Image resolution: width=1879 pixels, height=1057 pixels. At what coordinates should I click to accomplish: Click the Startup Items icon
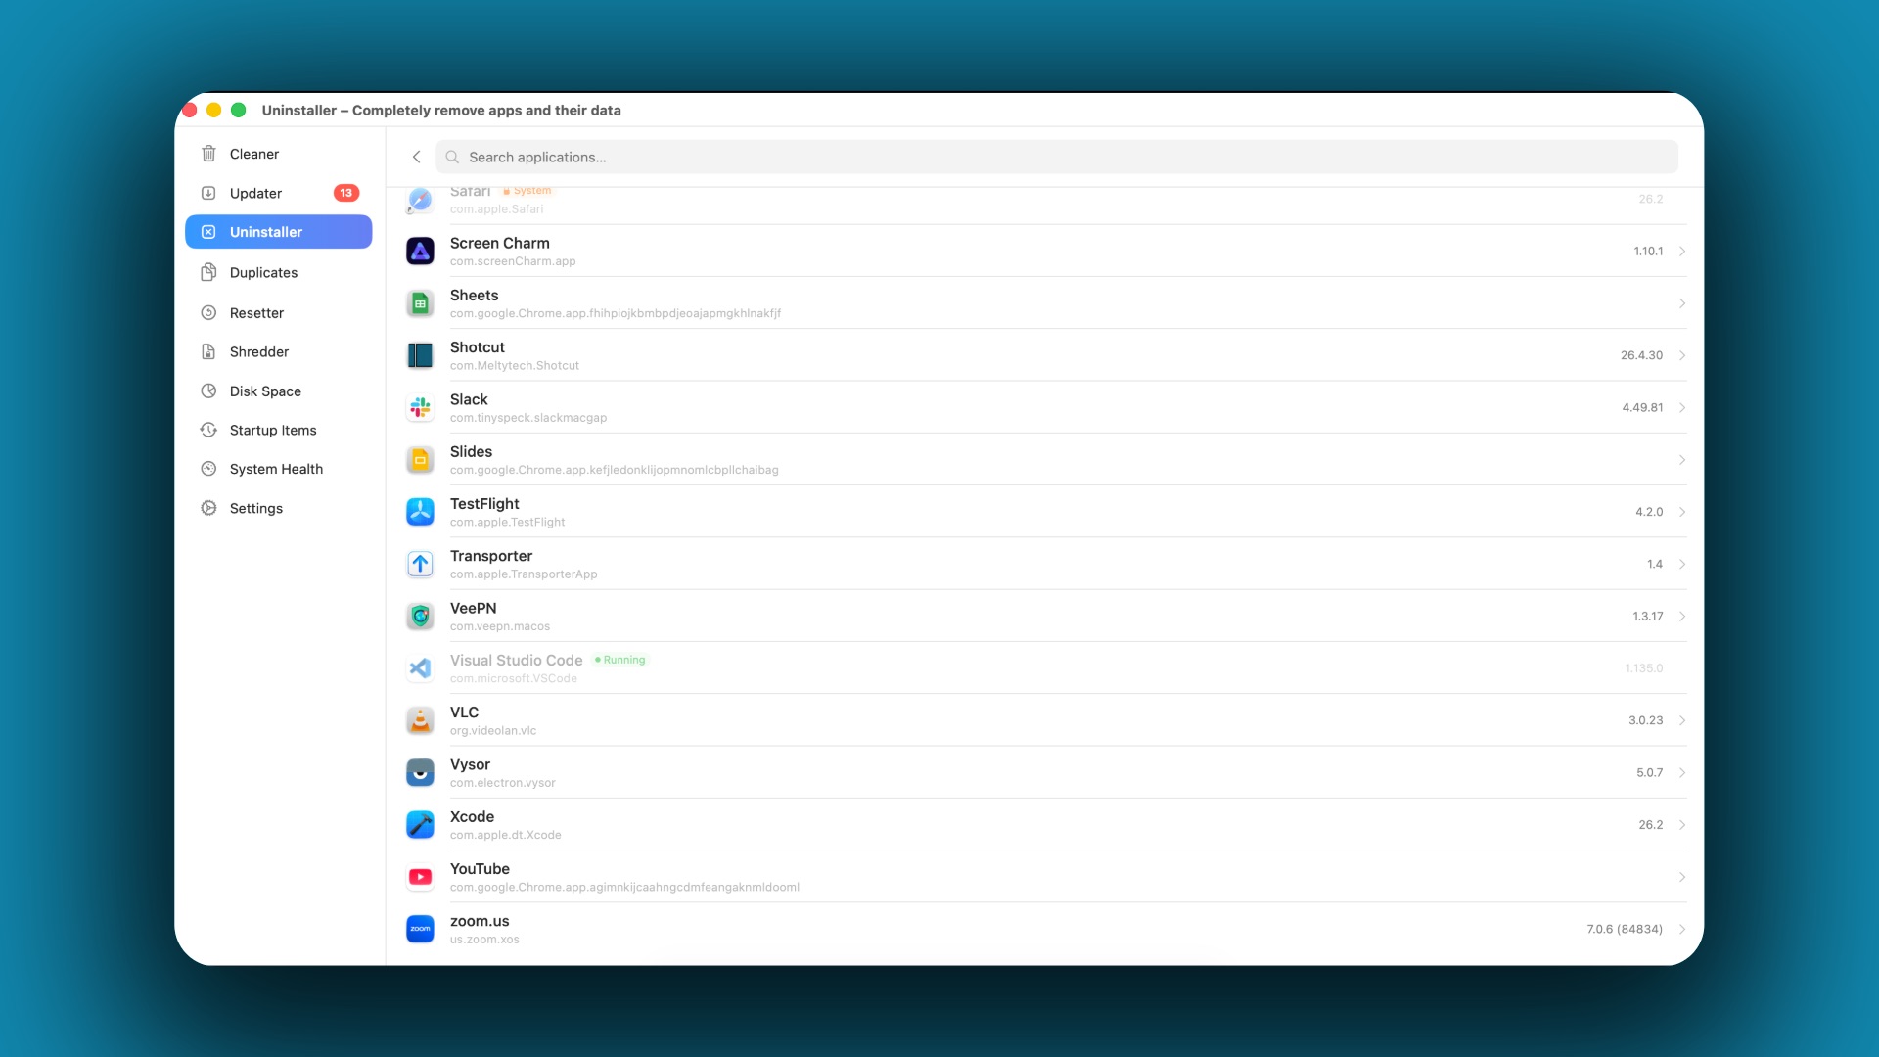pyautogui.click(x=208, y=430)
